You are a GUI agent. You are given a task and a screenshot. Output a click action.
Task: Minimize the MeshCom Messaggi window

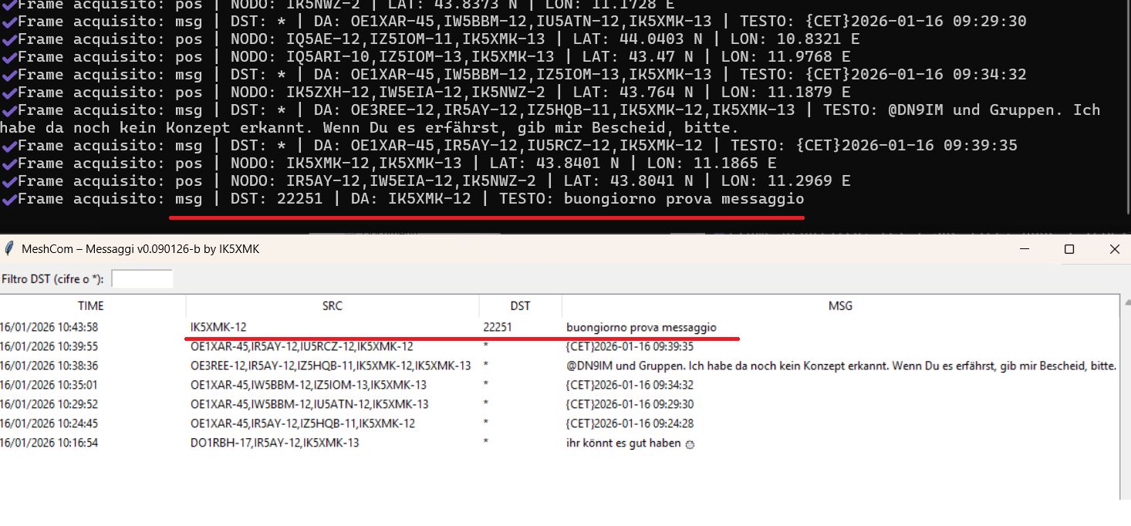[1024, 249]
